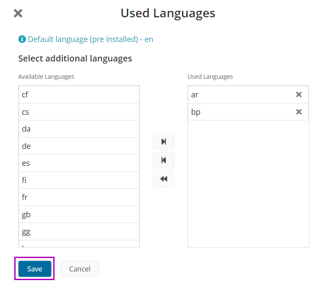Remove 'ar' from Used Languages

[299, 95]
